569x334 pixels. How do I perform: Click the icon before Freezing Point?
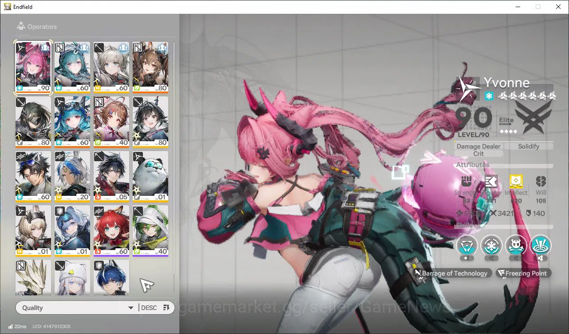tap(501, 273)
